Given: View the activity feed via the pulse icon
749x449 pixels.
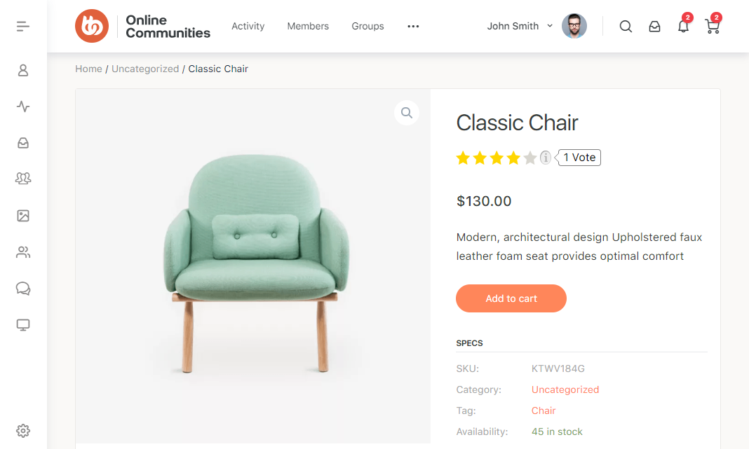Looking at the screenshot, I should [x=23, y=106].
